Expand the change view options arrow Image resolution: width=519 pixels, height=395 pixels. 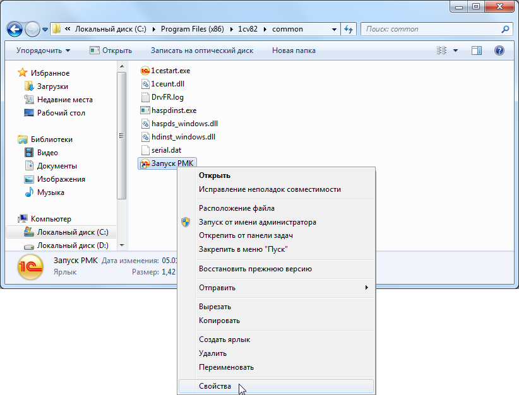click(456, 50)
